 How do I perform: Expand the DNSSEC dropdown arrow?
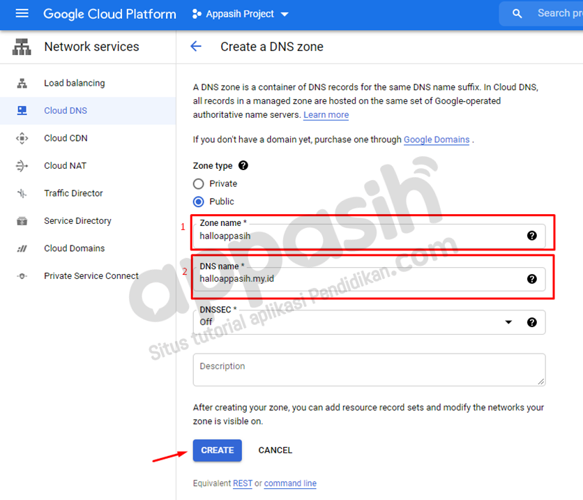(508, 322)
